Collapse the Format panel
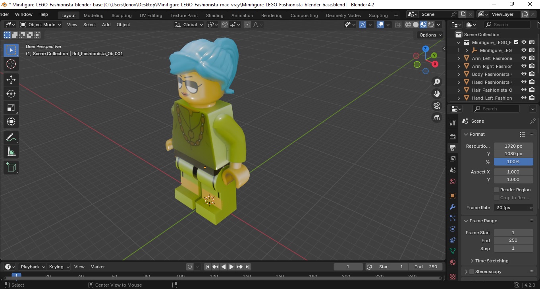Viewport: 540px width, 289px height. point(466,134)
